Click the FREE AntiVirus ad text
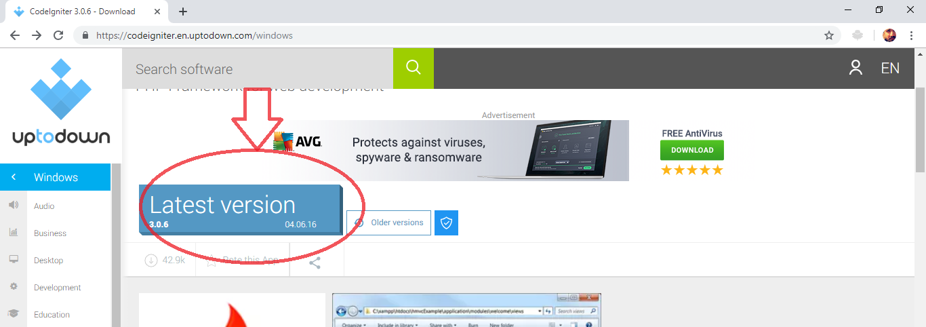The image size is (926, 327). (692, 134)
